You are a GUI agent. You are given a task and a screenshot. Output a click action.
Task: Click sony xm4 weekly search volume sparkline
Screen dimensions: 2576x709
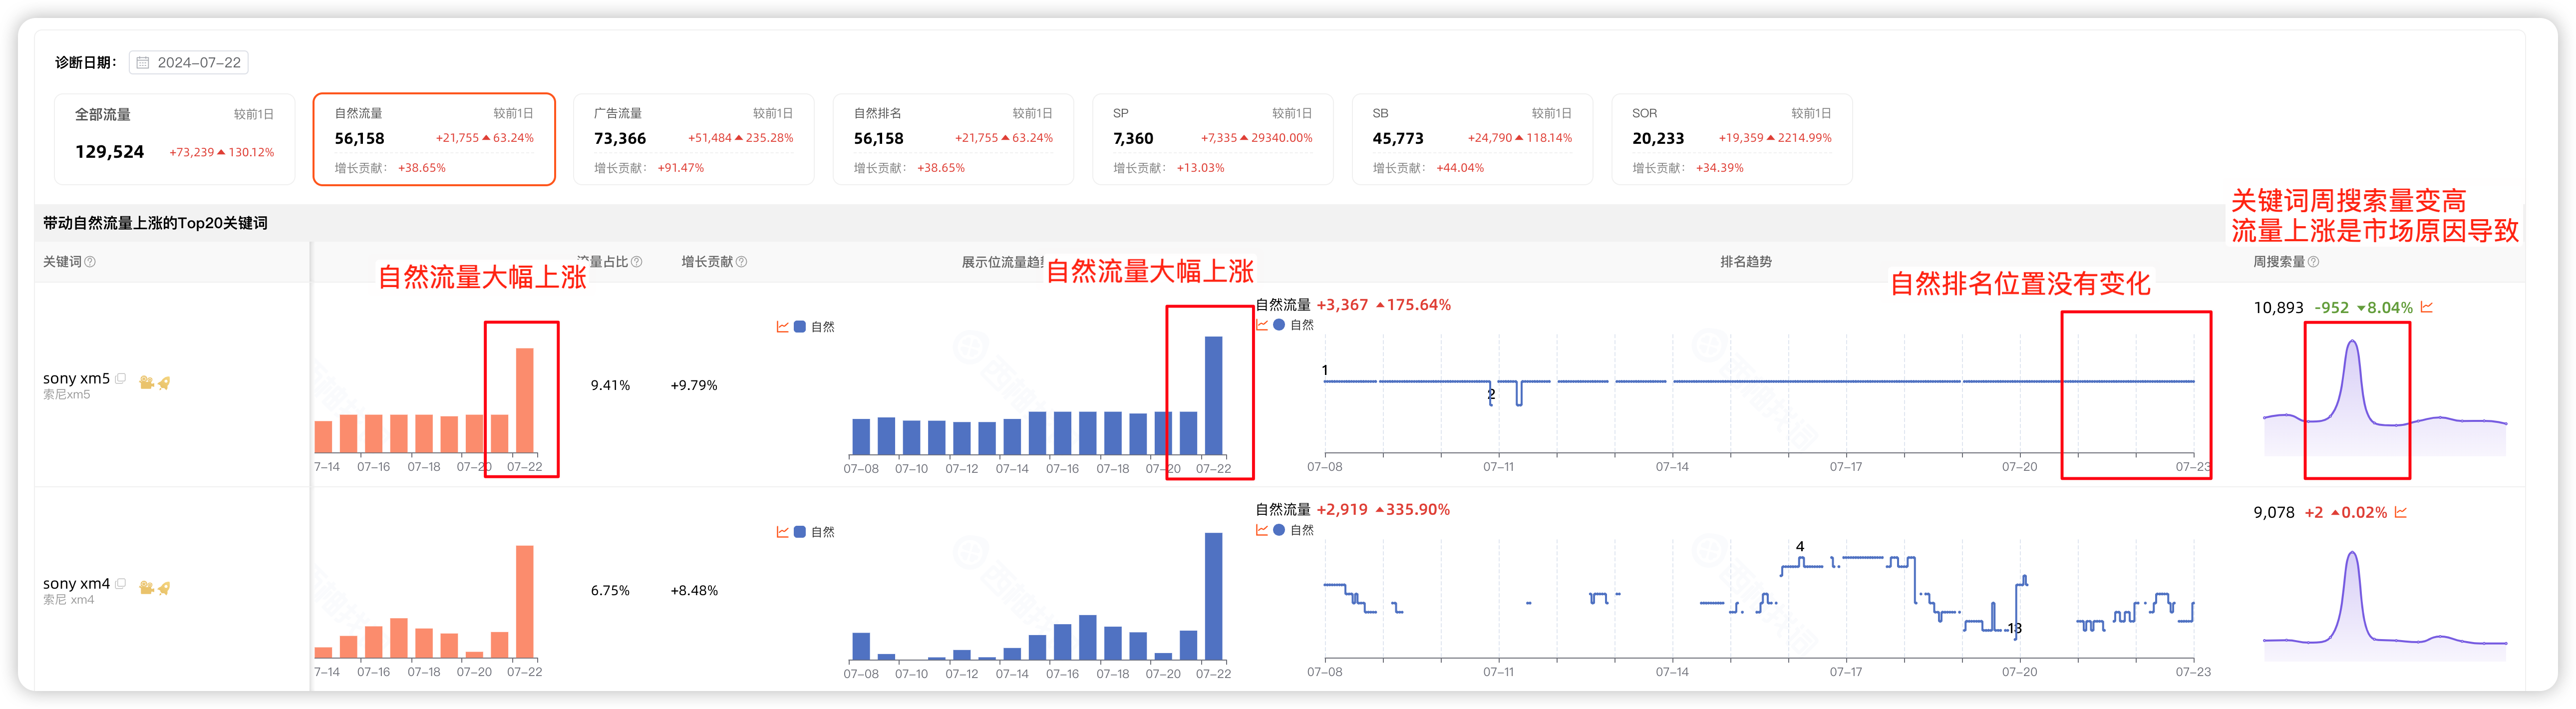(x=2385, y=605)
